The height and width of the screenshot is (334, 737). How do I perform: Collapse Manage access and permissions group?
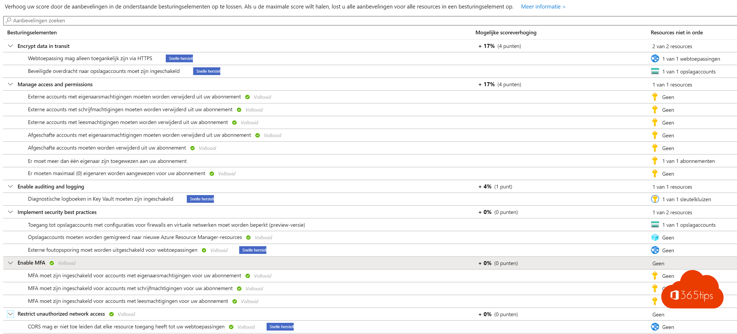coord(11,84)
